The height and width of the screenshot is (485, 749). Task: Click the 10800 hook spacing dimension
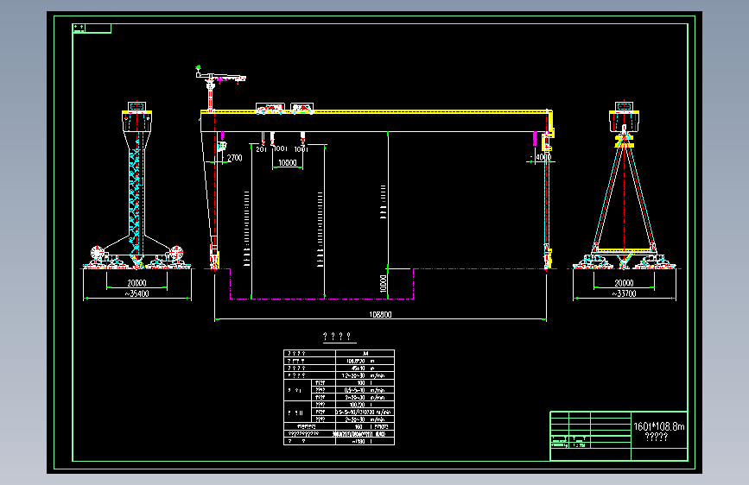click(x=288, y=163)
